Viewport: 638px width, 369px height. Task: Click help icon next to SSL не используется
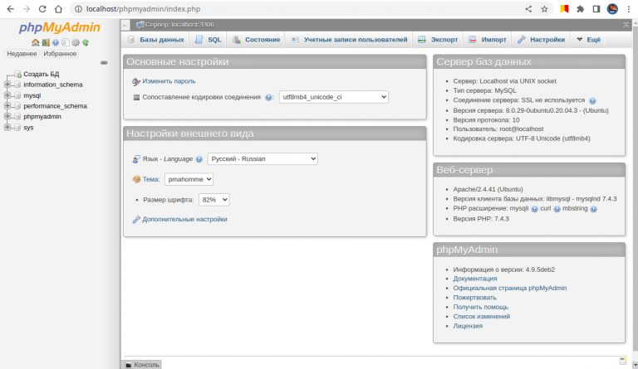pyautogui.click(x=592, y=100)
